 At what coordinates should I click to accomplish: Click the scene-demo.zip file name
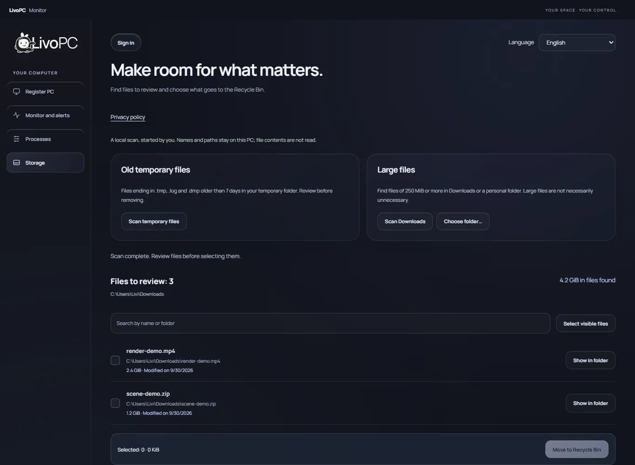148,394
